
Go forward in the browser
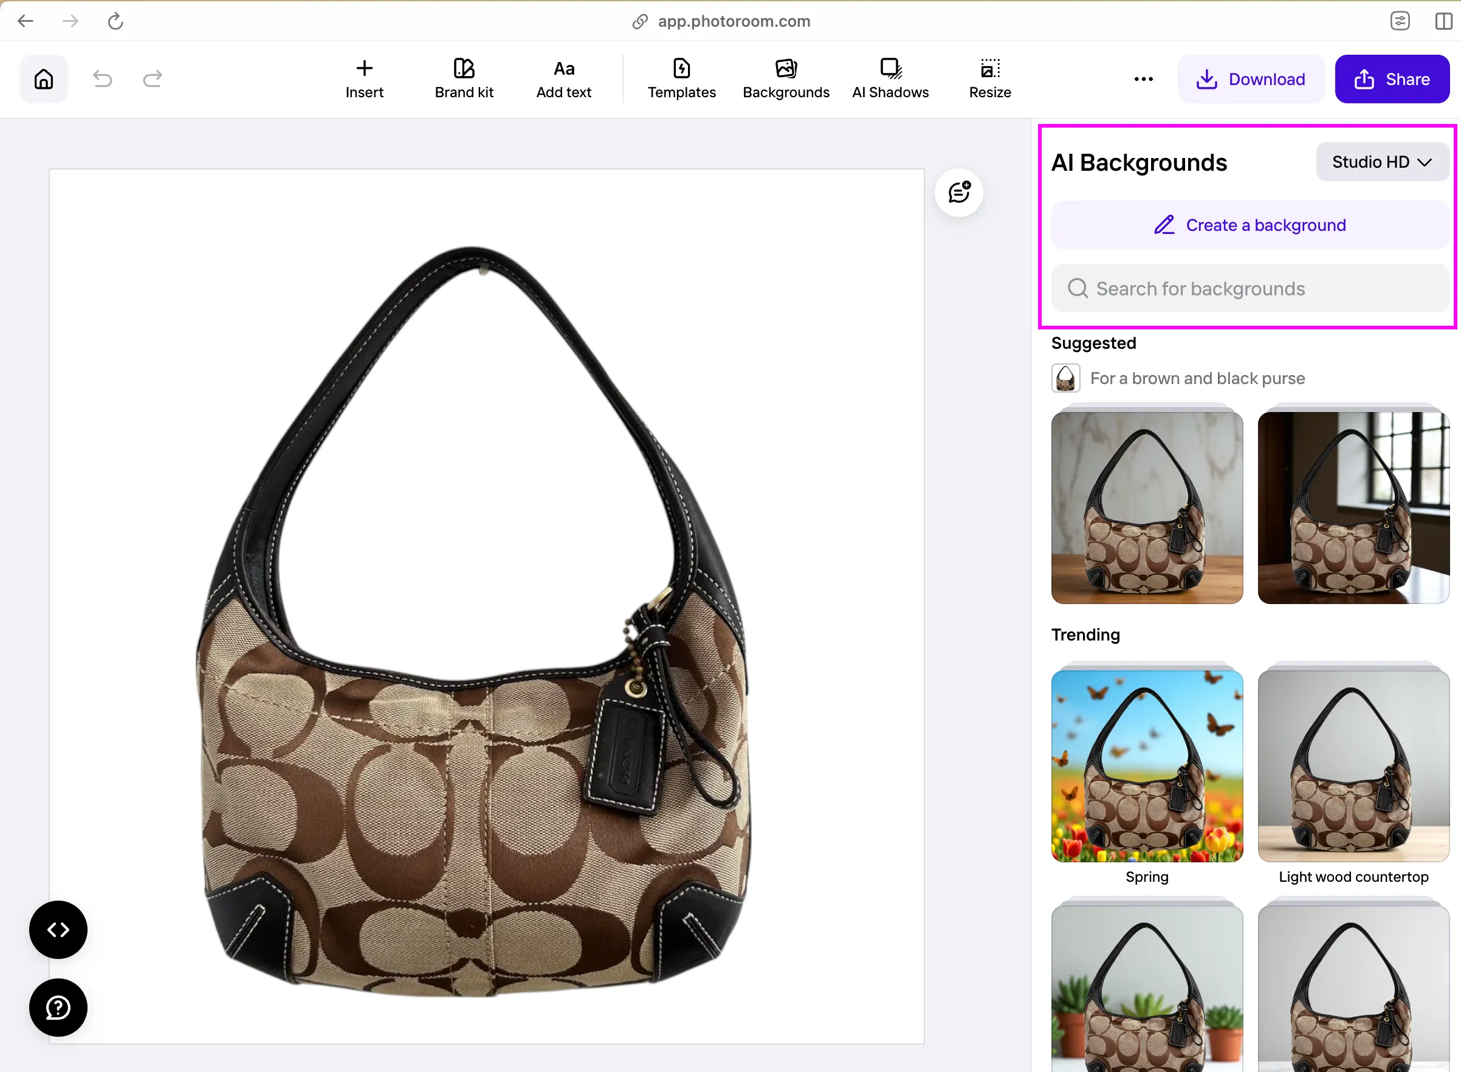coord(70,21)
